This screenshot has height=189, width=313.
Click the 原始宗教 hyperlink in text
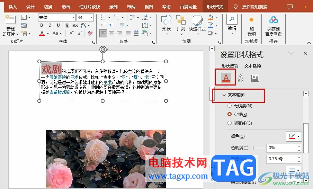(x=58, y=77)
